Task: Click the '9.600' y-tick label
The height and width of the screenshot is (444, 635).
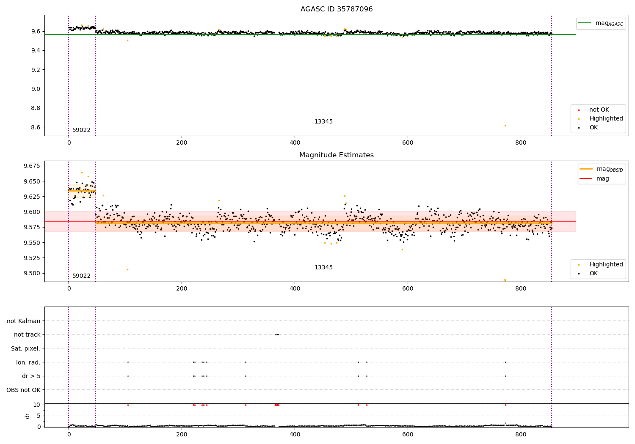Action: point(32,212)
